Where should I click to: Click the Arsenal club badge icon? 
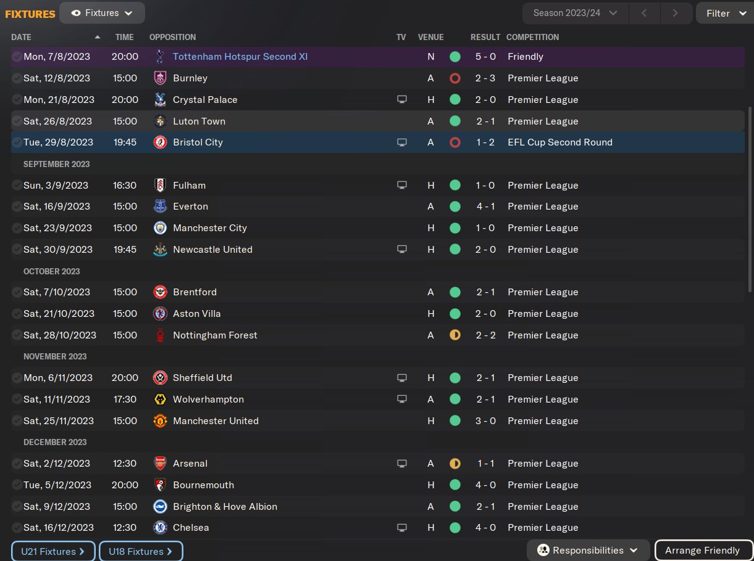coord(160,464)
